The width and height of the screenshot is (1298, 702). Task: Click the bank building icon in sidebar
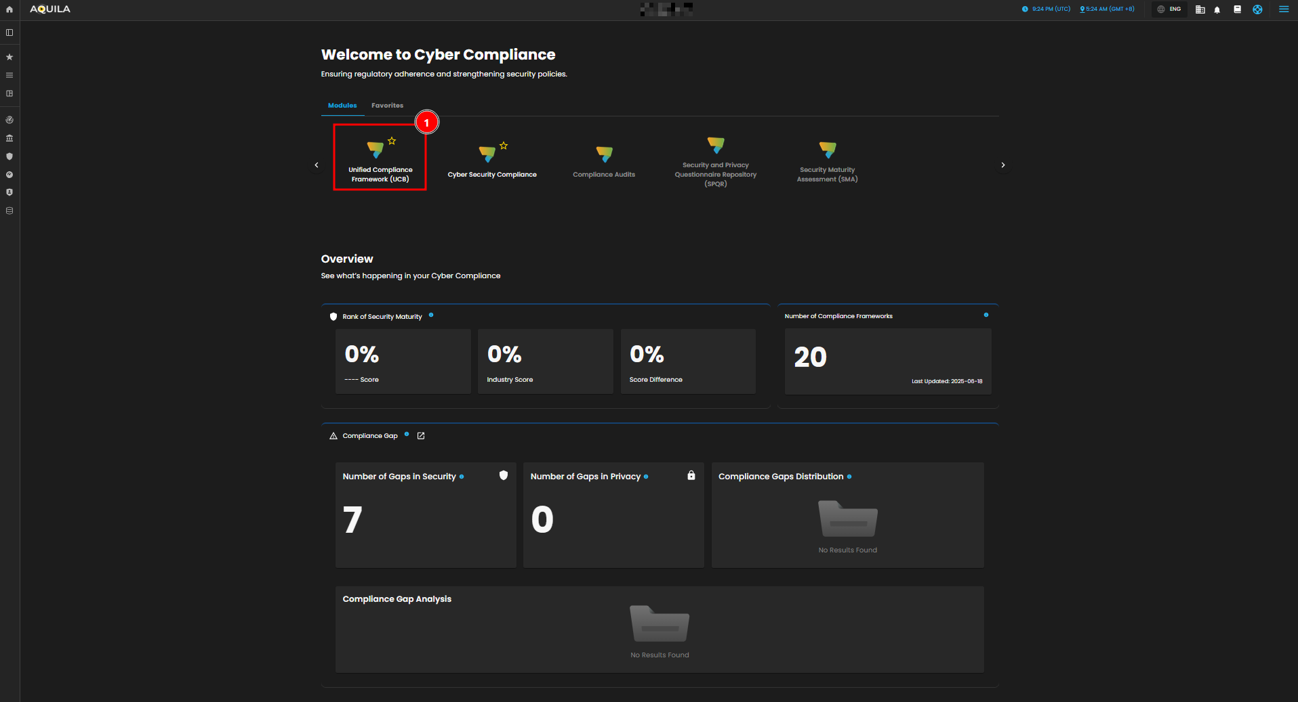[x=9, y=138]
